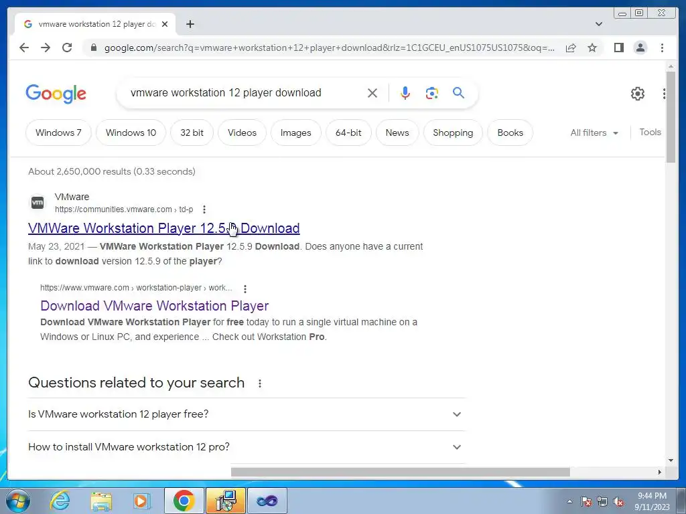Viewport: 686px width, 514px height.
Task: Open VMWare Workstation Player 12.5.9 Download link
Action: coord(163,228)
